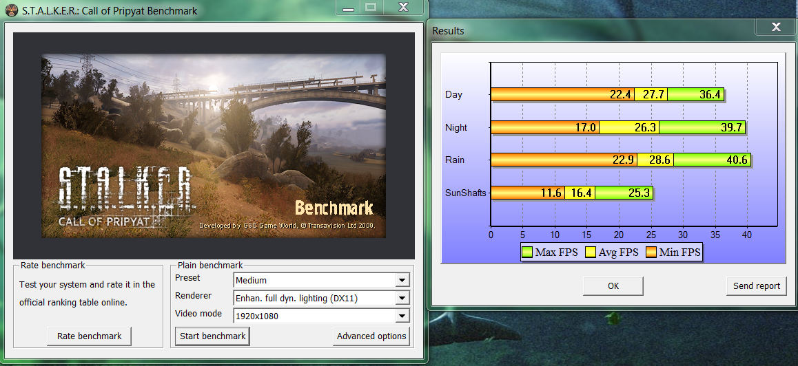This screenshot has height=366, width=798.
Task: Click the Rate benchmark button
Action: pyautogui.click(x=89, y=336)
